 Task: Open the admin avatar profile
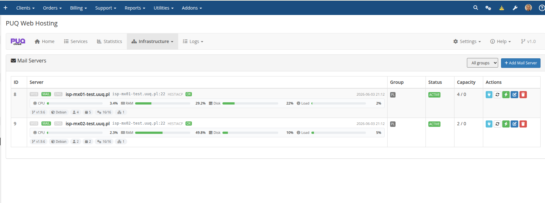coord(528,8)
